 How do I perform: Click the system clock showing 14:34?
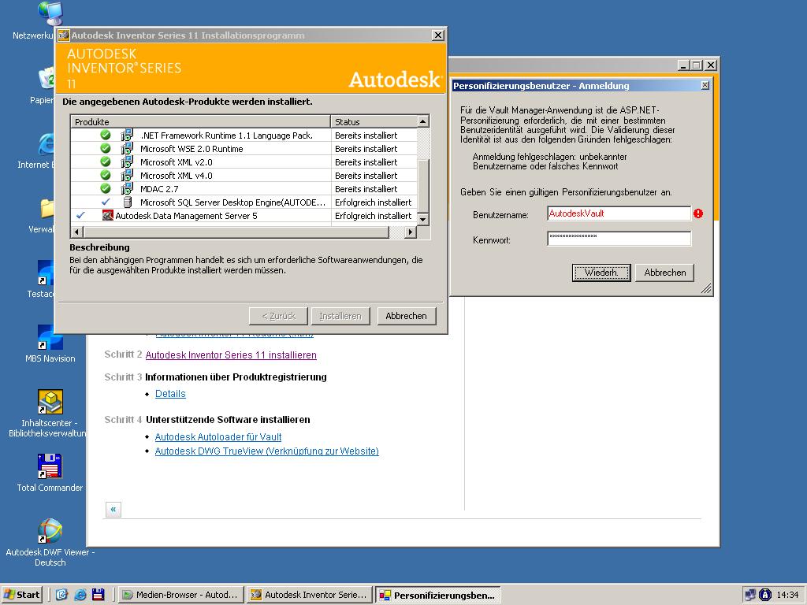788,595
